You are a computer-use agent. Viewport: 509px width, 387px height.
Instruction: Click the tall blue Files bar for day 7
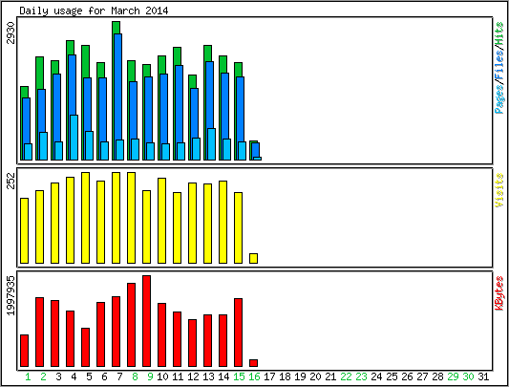[x=117, y=87]
